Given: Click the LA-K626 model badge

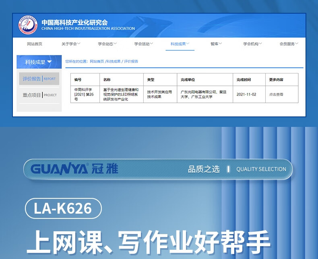Looking at the screenshot, I should (x=63, y=208).
